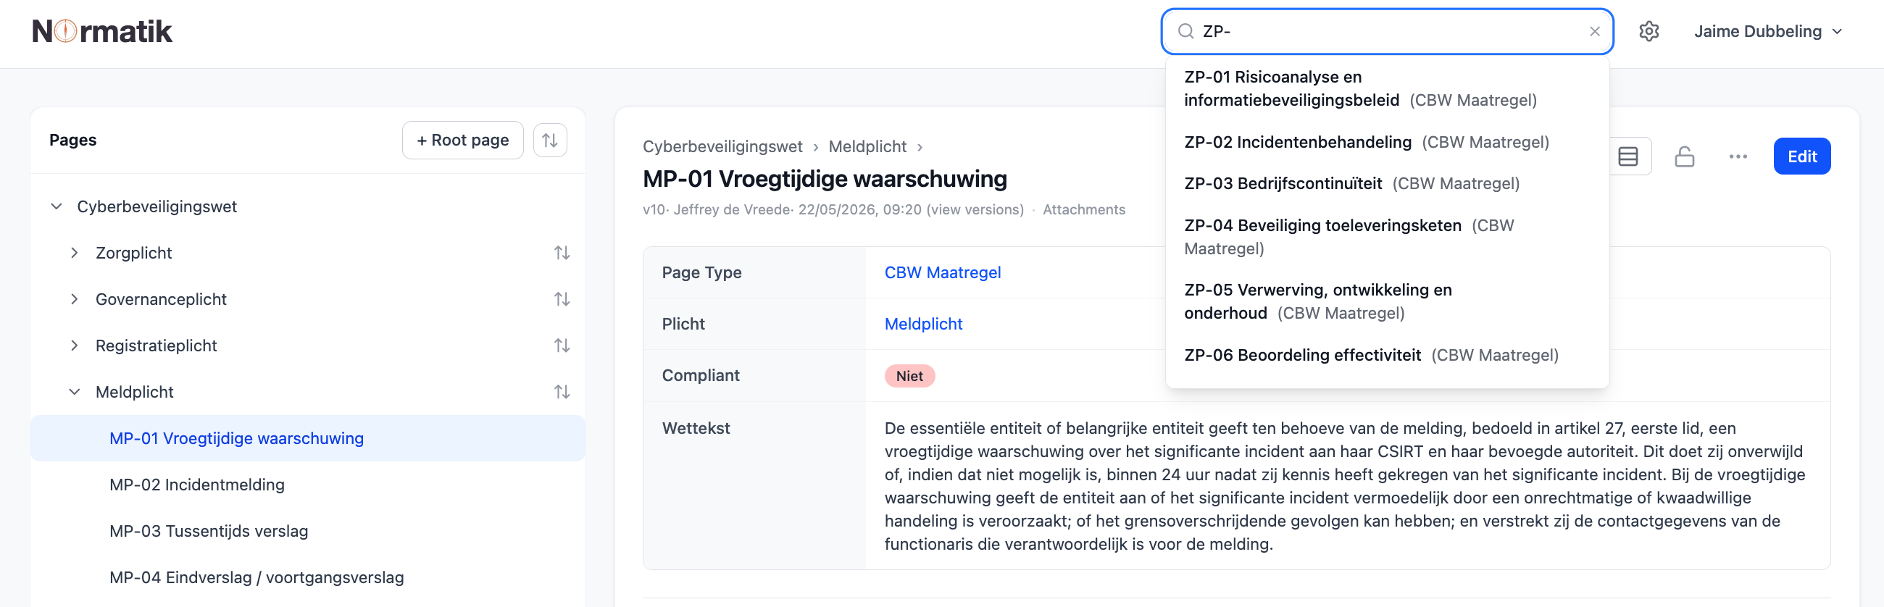Collapse the Cyberbeveiligingswet tree node
Viewport: 1884px width, 607px height.
coord(57,207)
